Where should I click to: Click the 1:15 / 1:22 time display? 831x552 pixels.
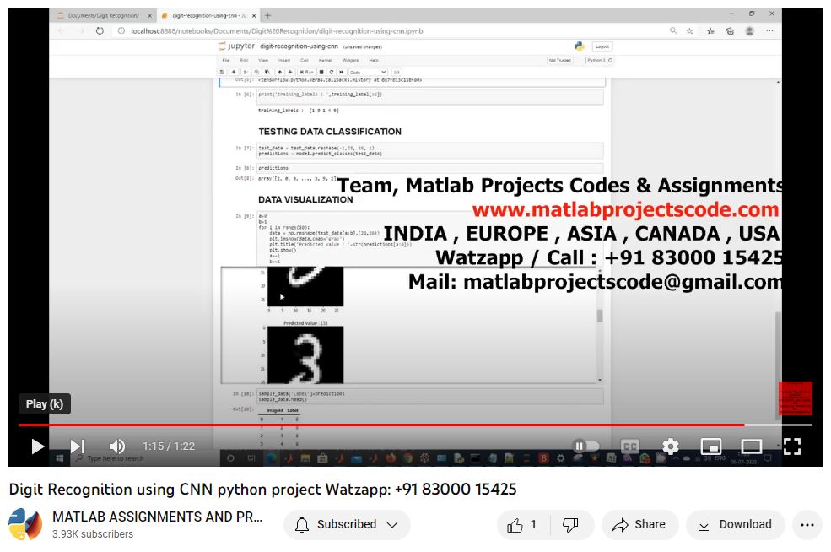[169, 446]
